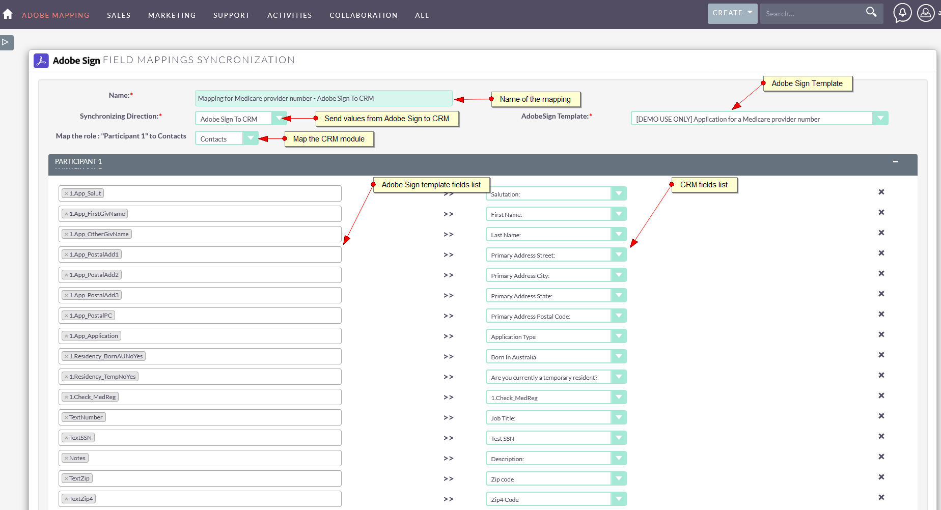Open the Sales menu

[119, 15]
